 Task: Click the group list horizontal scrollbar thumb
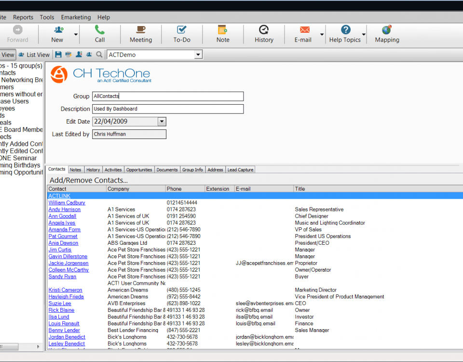click(9, 347)
